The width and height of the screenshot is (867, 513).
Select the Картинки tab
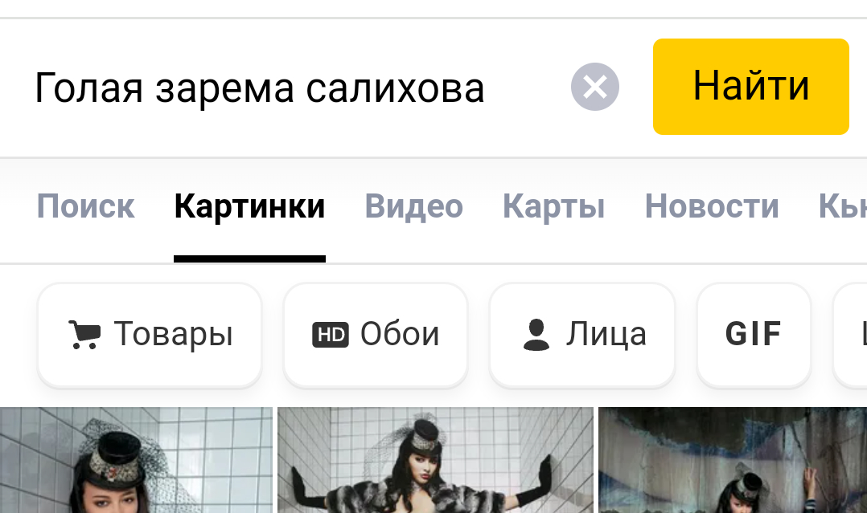(249, 206)
